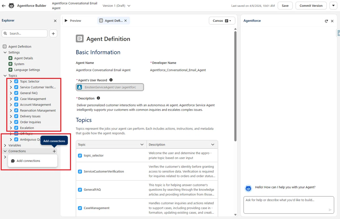Collapse the Settings tree node
340x219 pixels.
(5, 52)
